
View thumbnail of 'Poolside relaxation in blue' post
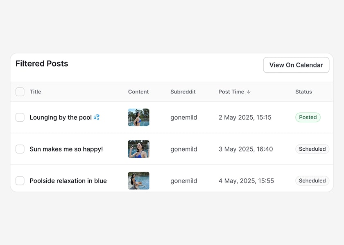tap(138, 180)
